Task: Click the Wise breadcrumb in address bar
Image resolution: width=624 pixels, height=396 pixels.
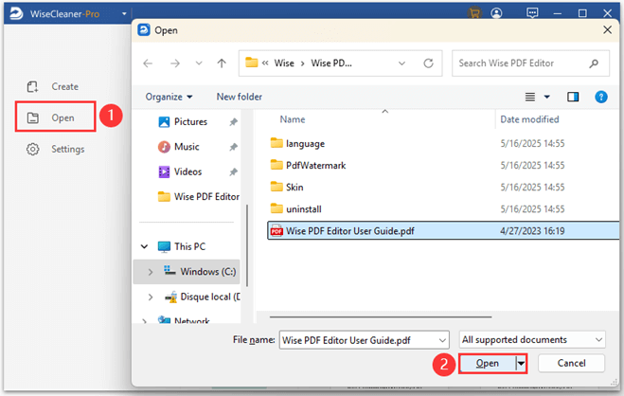Action: click(x=284, y=63)
